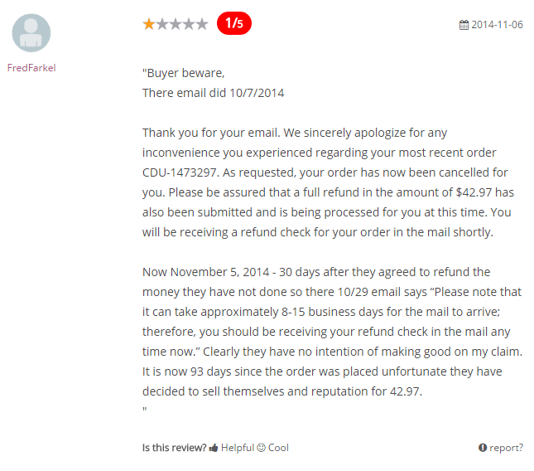The image size is (534, 471).
Task: Click the "Now November 5, 2014" paragraph
Action: 332,332
